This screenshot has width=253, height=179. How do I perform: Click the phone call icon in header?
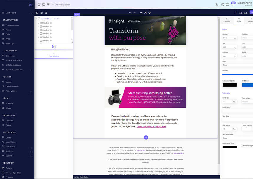pyautogui.click(x=217, y=4)
